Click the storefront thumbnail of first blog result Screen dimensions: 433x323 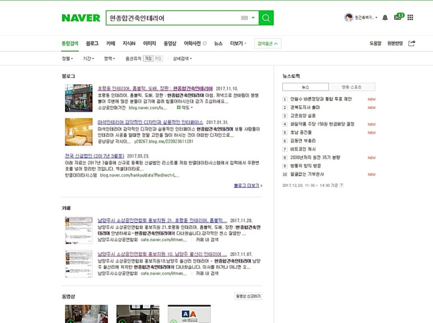tap(79, 98)
